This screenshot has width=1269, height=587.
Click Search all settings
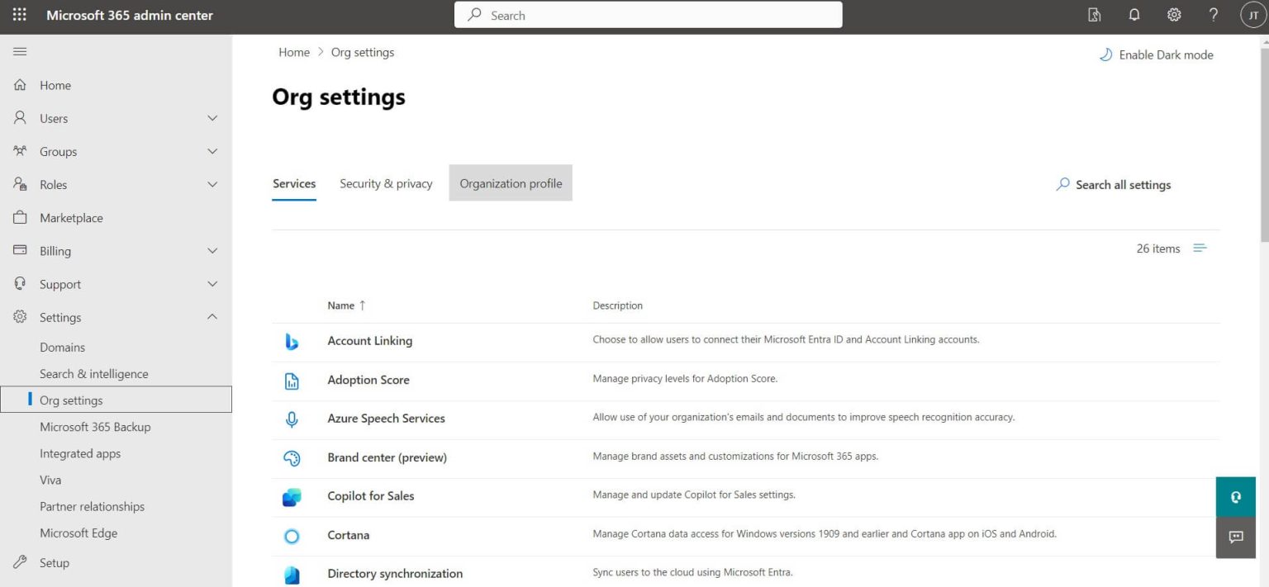click(x=1114, y=184)
